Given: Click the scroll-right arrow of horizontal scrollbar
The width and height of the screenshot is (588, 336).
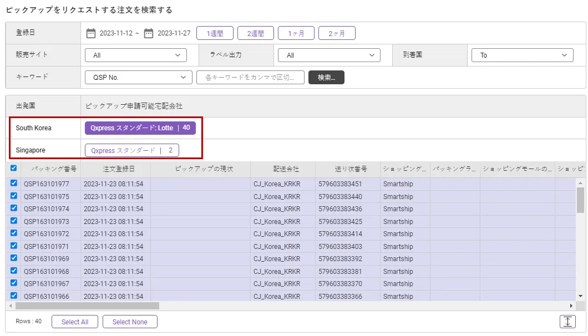Looking at the screenshot, I should click(x=571, y=306).
